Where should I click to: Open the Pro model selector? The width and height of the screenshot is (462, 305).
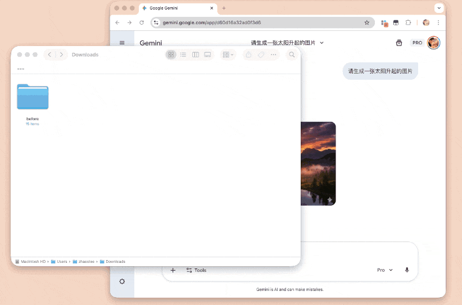coord(385,270)
